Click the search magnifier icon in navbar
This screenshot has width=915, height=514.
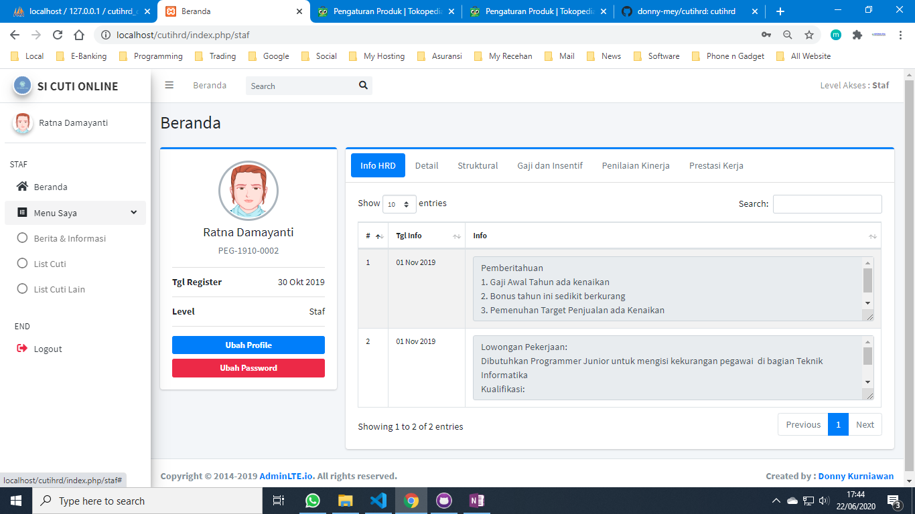click(363, 85)
